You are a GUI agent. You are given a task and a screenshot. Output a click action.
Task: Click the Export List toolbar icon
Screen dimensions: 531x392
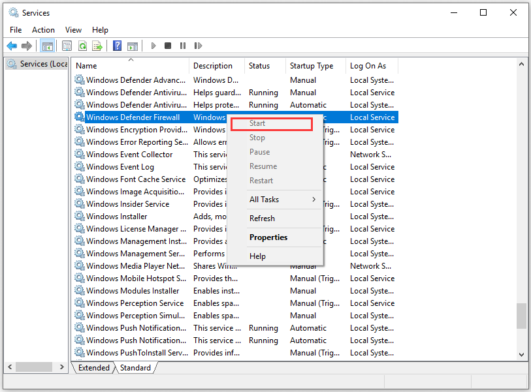coord(97,46)
